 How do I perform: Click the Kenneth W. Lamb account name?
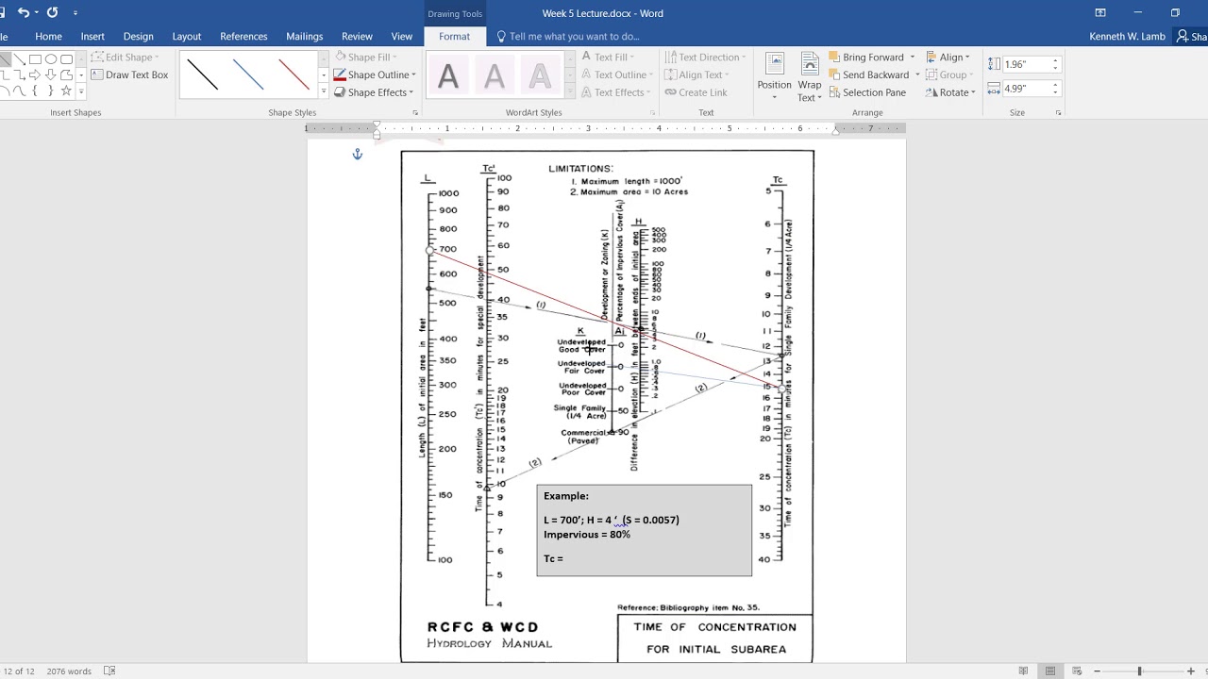click(x=1128, y=36)
